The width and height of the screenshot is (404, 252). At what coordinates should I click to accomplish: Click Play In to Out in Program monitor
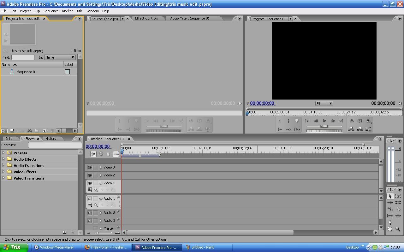coord(297,129)
